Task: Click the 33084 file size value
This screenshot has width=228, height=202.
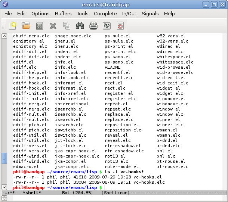Action: (80, 182)
